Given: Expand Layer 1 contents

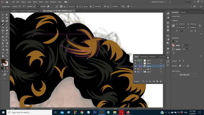Looking at the screenshot, I should coord(142,72).
